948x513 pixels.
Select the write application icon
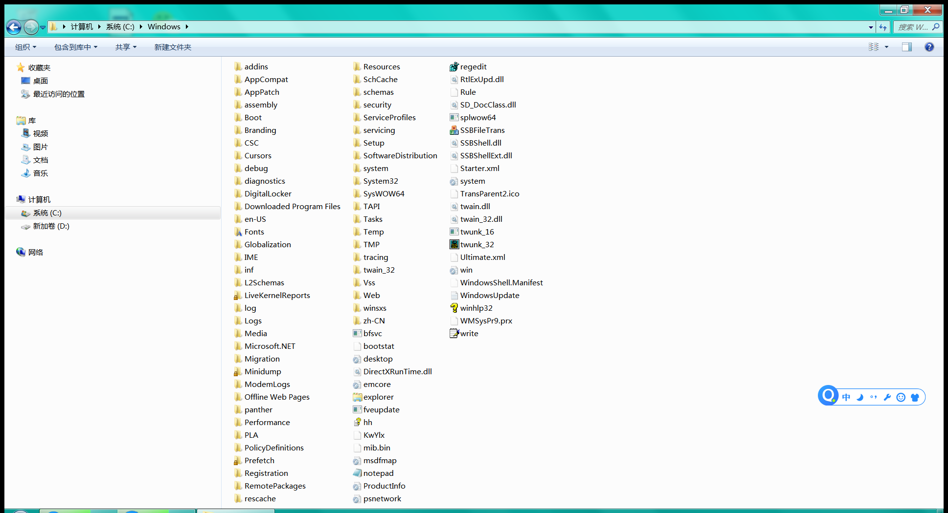[454, 333]
